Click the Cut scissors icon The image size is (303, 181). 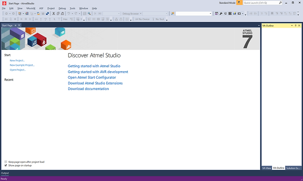pyautogui.click(x=53, y=14)
